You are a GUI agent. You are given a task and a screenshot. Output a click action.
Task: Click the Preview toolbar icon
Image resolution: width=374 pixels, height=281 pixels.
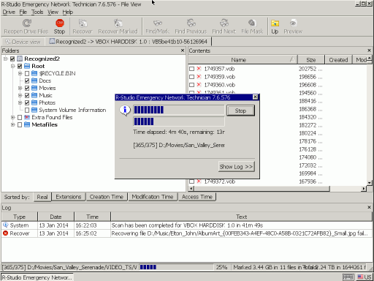point(293,23)
